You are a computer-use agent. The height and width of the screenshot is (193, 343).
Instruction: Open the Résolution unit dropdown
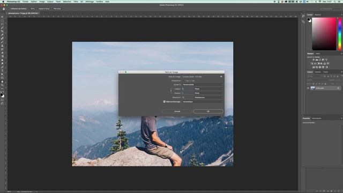(x=208, y=98)
